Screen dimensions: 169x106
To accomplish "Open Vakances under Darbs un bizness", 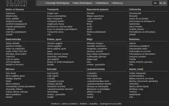I will pyautogui.click(x=10, y=13).
